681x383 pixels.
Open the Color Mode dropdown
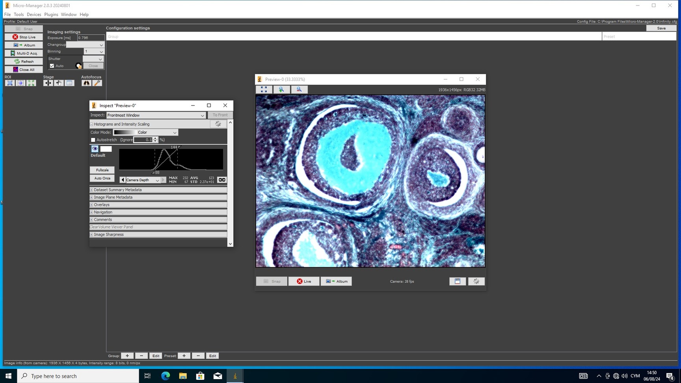[x=146, y=132]
